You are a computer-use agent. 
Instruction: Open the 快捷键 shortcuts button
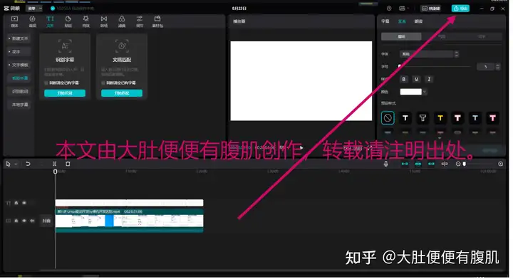coord(431,9)
